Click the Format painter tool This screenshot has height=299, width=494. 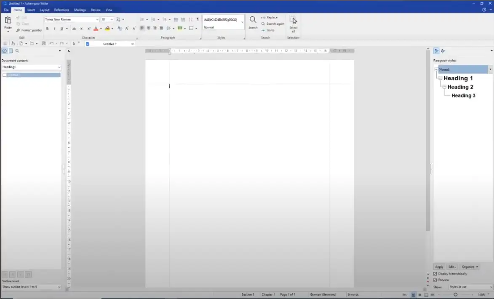[x=29, y=30]
